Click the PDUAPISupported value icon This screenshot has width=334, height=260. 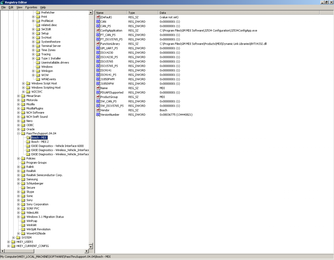[x=98, y=92]
